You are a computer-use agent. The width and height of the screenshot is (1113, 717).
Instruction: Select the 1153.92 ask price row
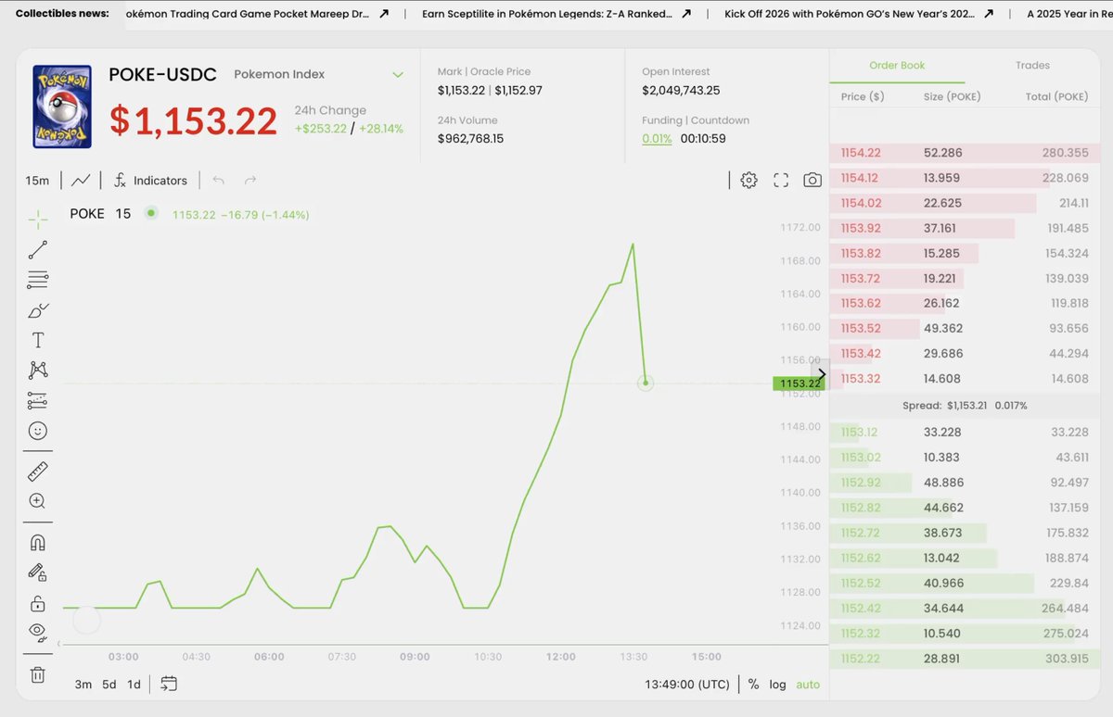click(x=965, y=228)
